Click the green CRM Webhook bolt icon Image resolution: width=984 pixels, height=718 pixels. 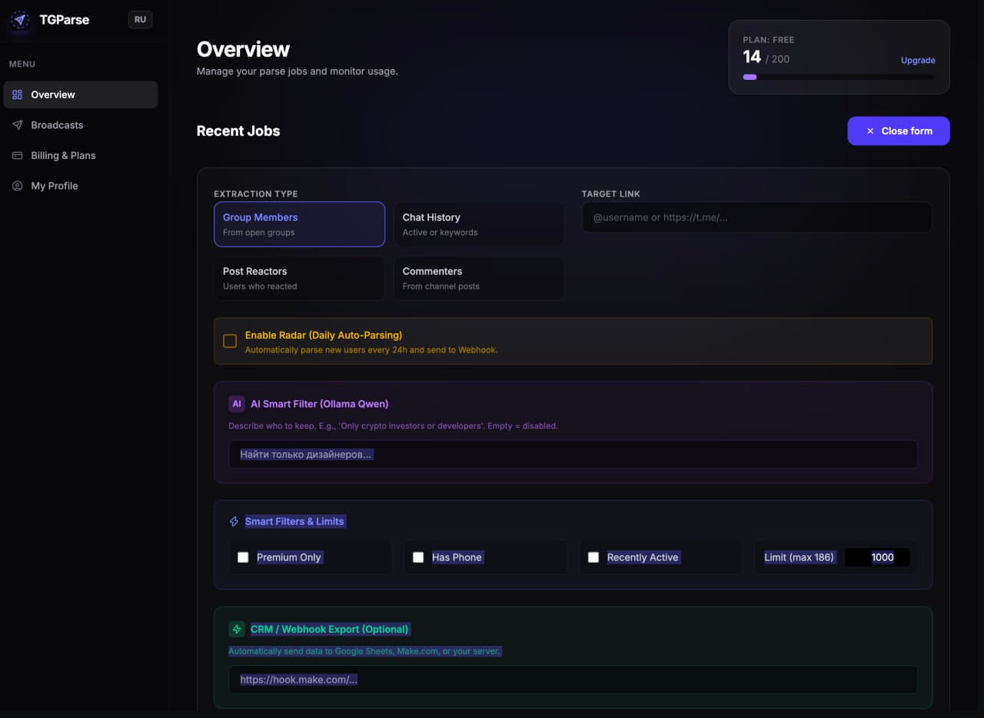tap(237, 629)
